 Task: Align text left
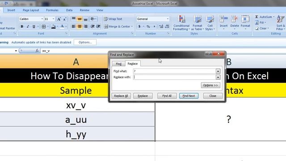73,26
